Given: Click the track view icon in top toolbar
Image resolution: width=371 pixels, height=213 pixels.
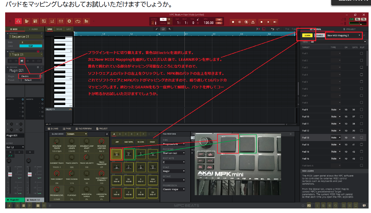Looking at the screenshot, I should (x=27, y=21).
